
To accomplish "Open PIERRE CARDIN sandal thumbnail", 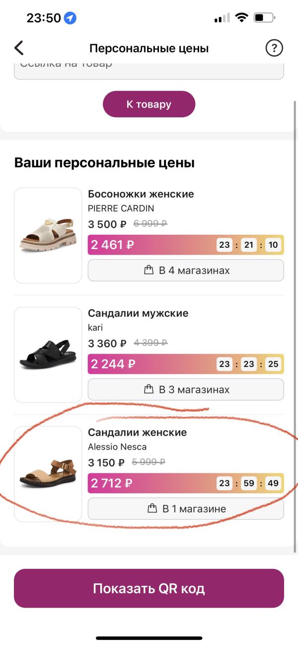I will (48, 235).
